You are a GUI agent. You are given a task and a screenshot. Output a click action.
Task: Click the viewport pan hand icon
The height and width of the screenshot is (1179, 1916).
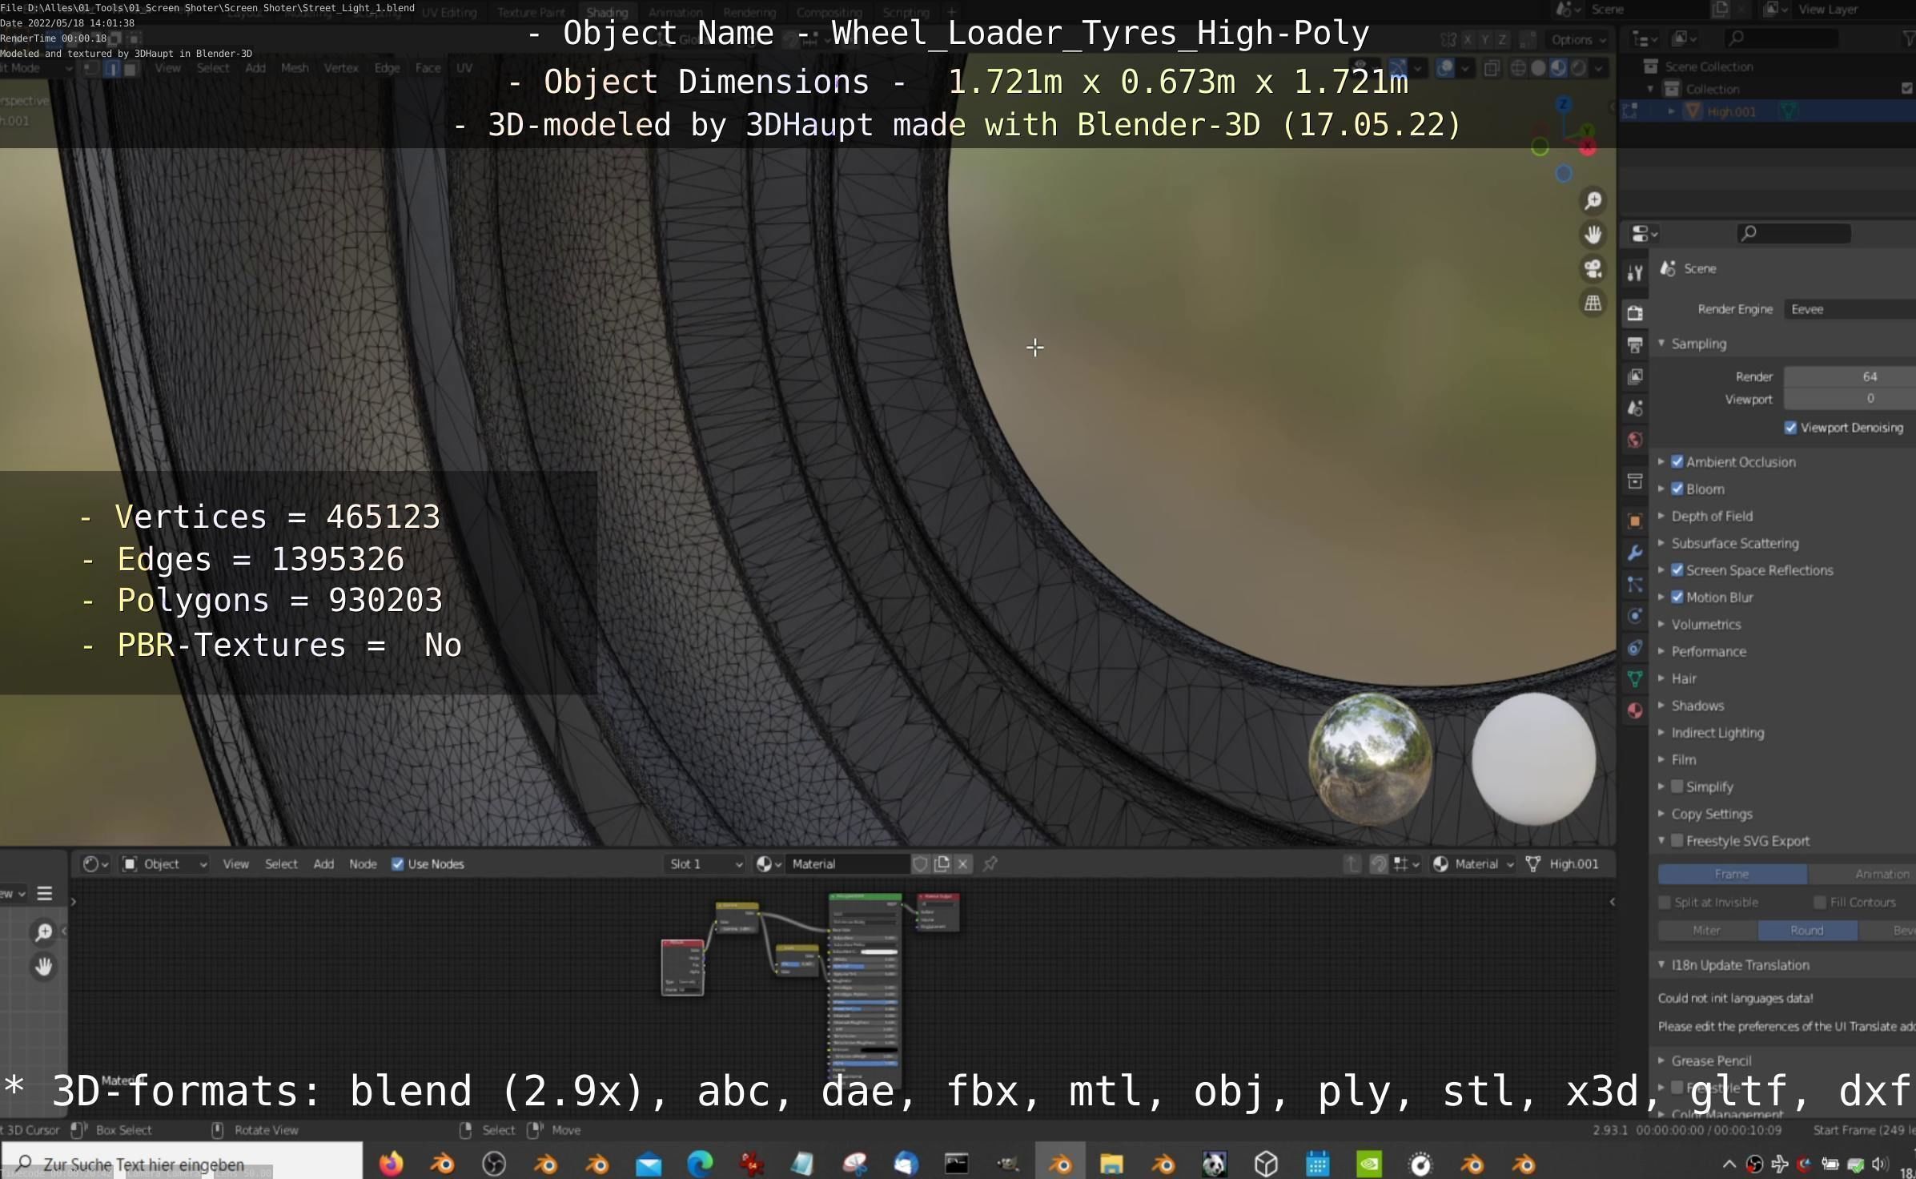pyautogui.click(x=1593, y=235)
